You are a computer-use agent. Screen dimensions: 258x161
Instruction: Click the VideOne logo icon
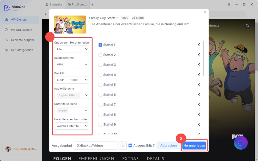(7, 8)
